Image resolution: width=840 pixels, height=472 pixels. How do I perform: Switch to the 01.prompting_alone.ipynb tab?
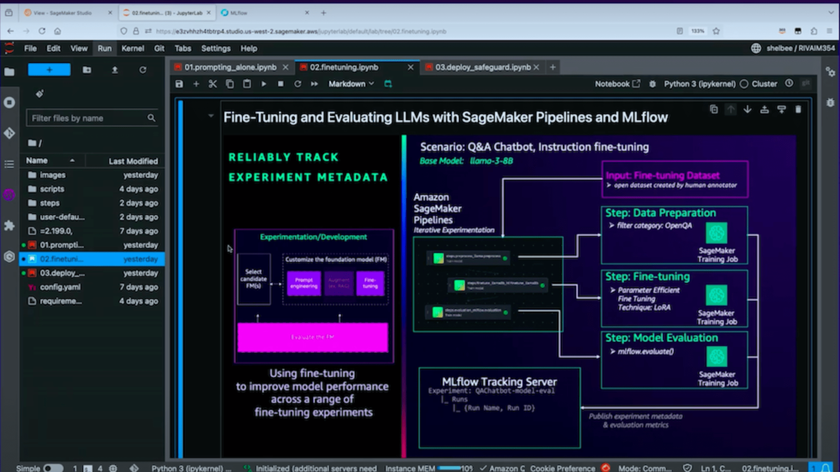pyautogui.click(x=231, y=67)
